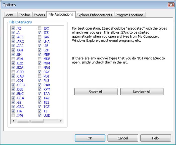Enable the .NRG file association
The image size is (176, 145).
(39, 67)
